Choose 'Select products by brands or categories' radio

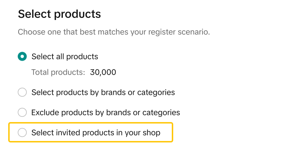click(x=22, y=92)
